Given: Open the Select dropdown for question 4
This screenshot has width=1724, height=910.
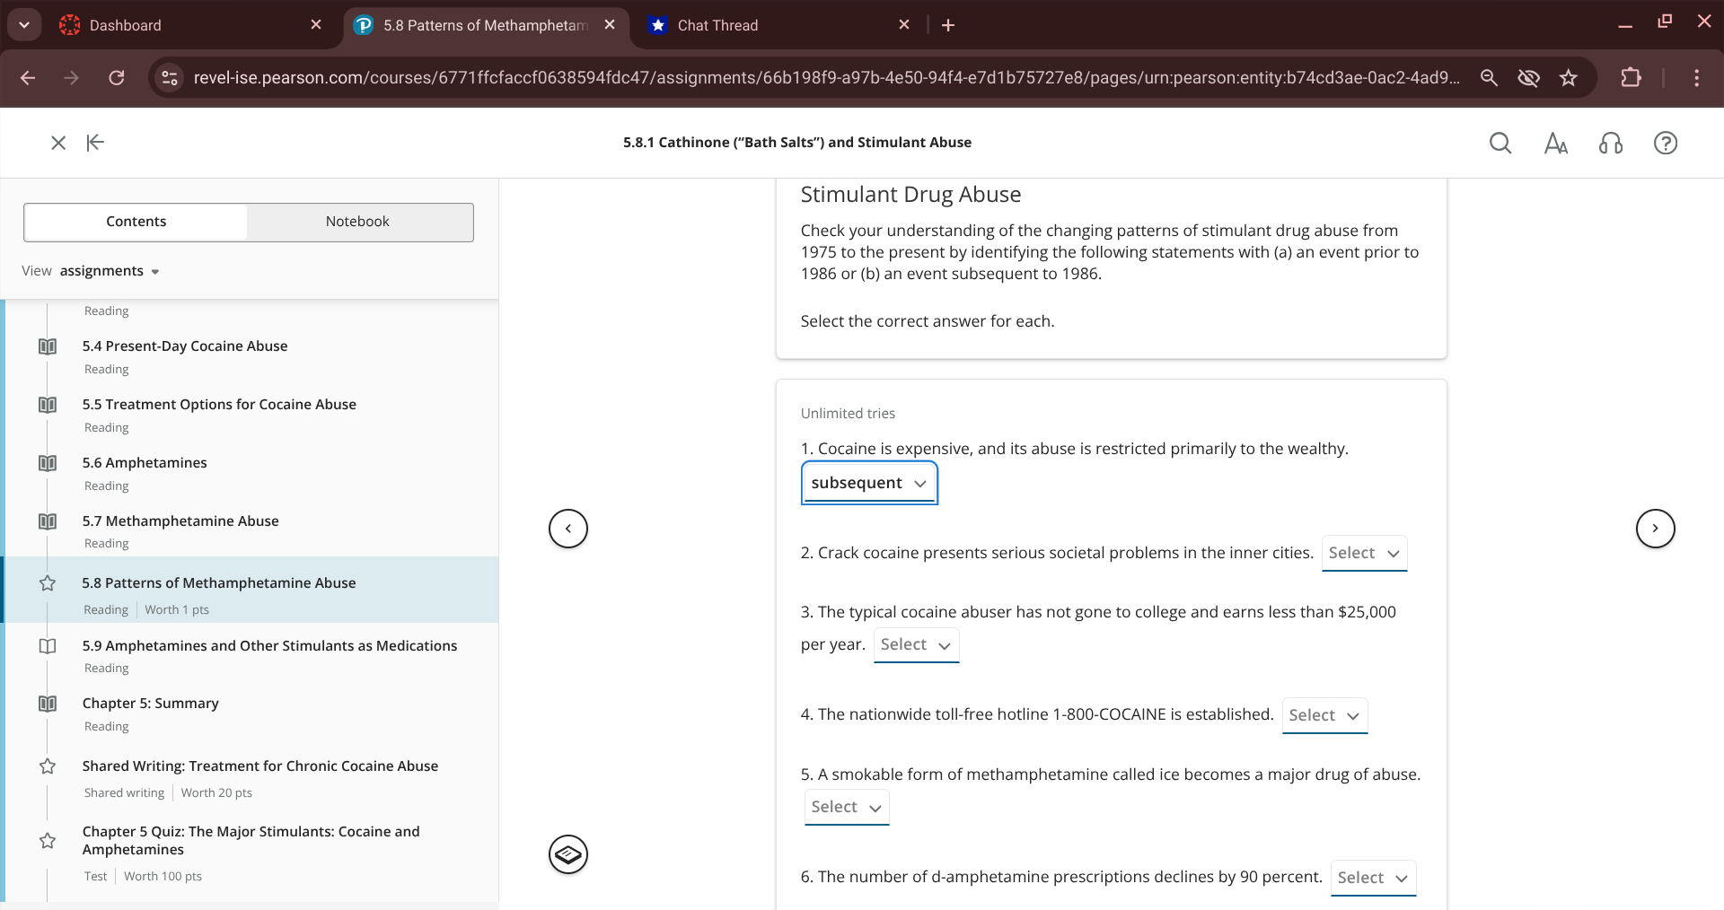Looking at the screenshot, I should 1324,715.
